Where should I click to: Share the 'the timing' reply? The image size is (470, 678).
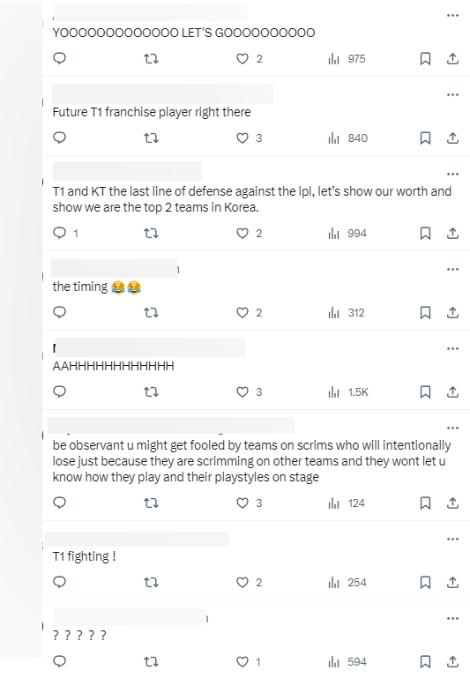pos(452,312)
